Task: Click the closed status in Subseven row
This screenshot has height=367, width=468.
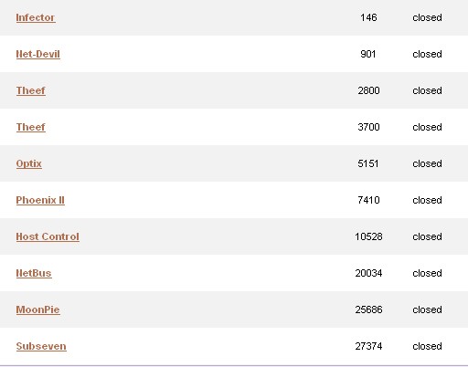Action: [427, 346]
